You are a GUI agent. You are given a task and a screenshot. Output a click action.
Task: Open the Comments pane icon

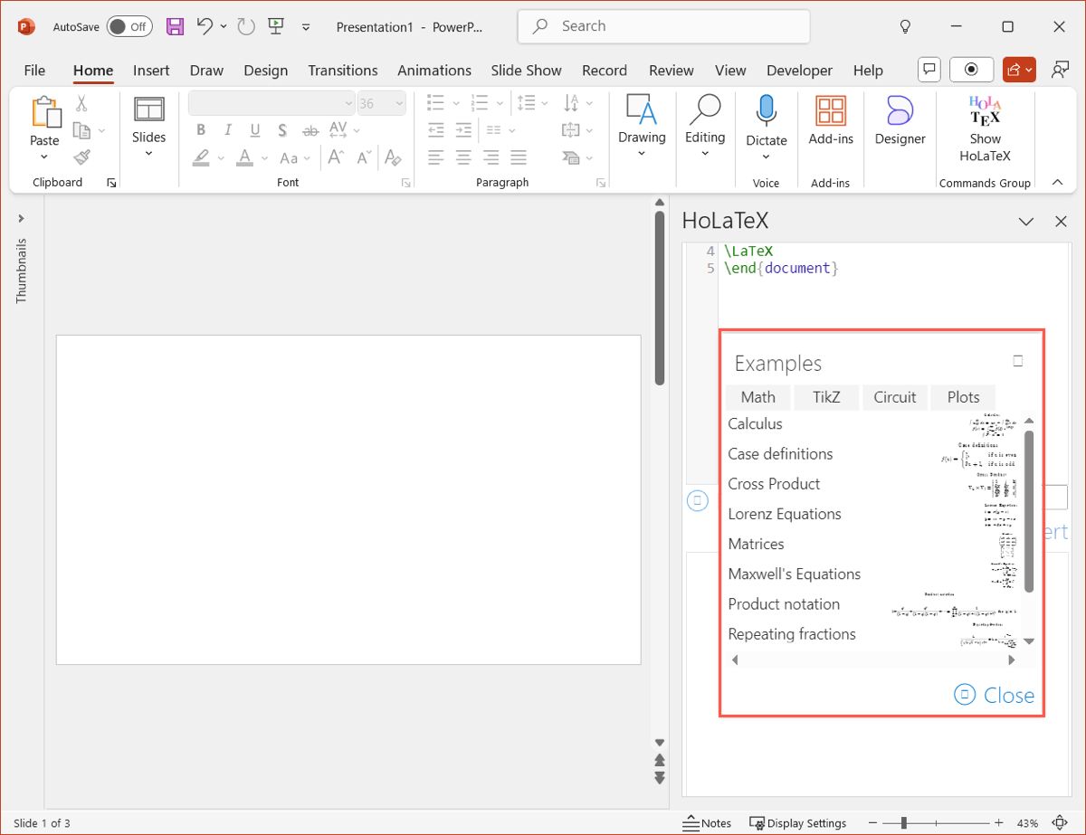tap(929, 70)
